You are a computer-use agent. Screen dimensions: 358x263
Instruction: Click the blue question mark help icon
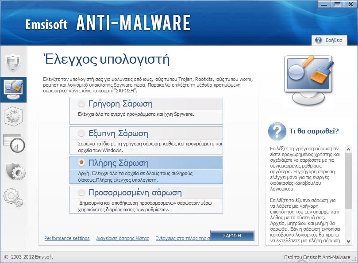[277, 132]
